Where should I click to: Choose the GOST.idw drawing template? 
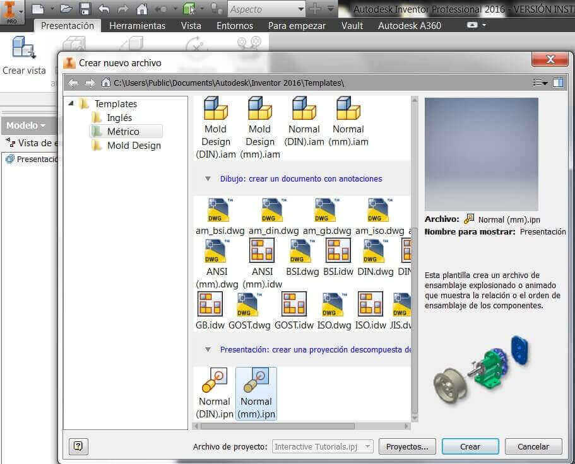tap(293, 310)
